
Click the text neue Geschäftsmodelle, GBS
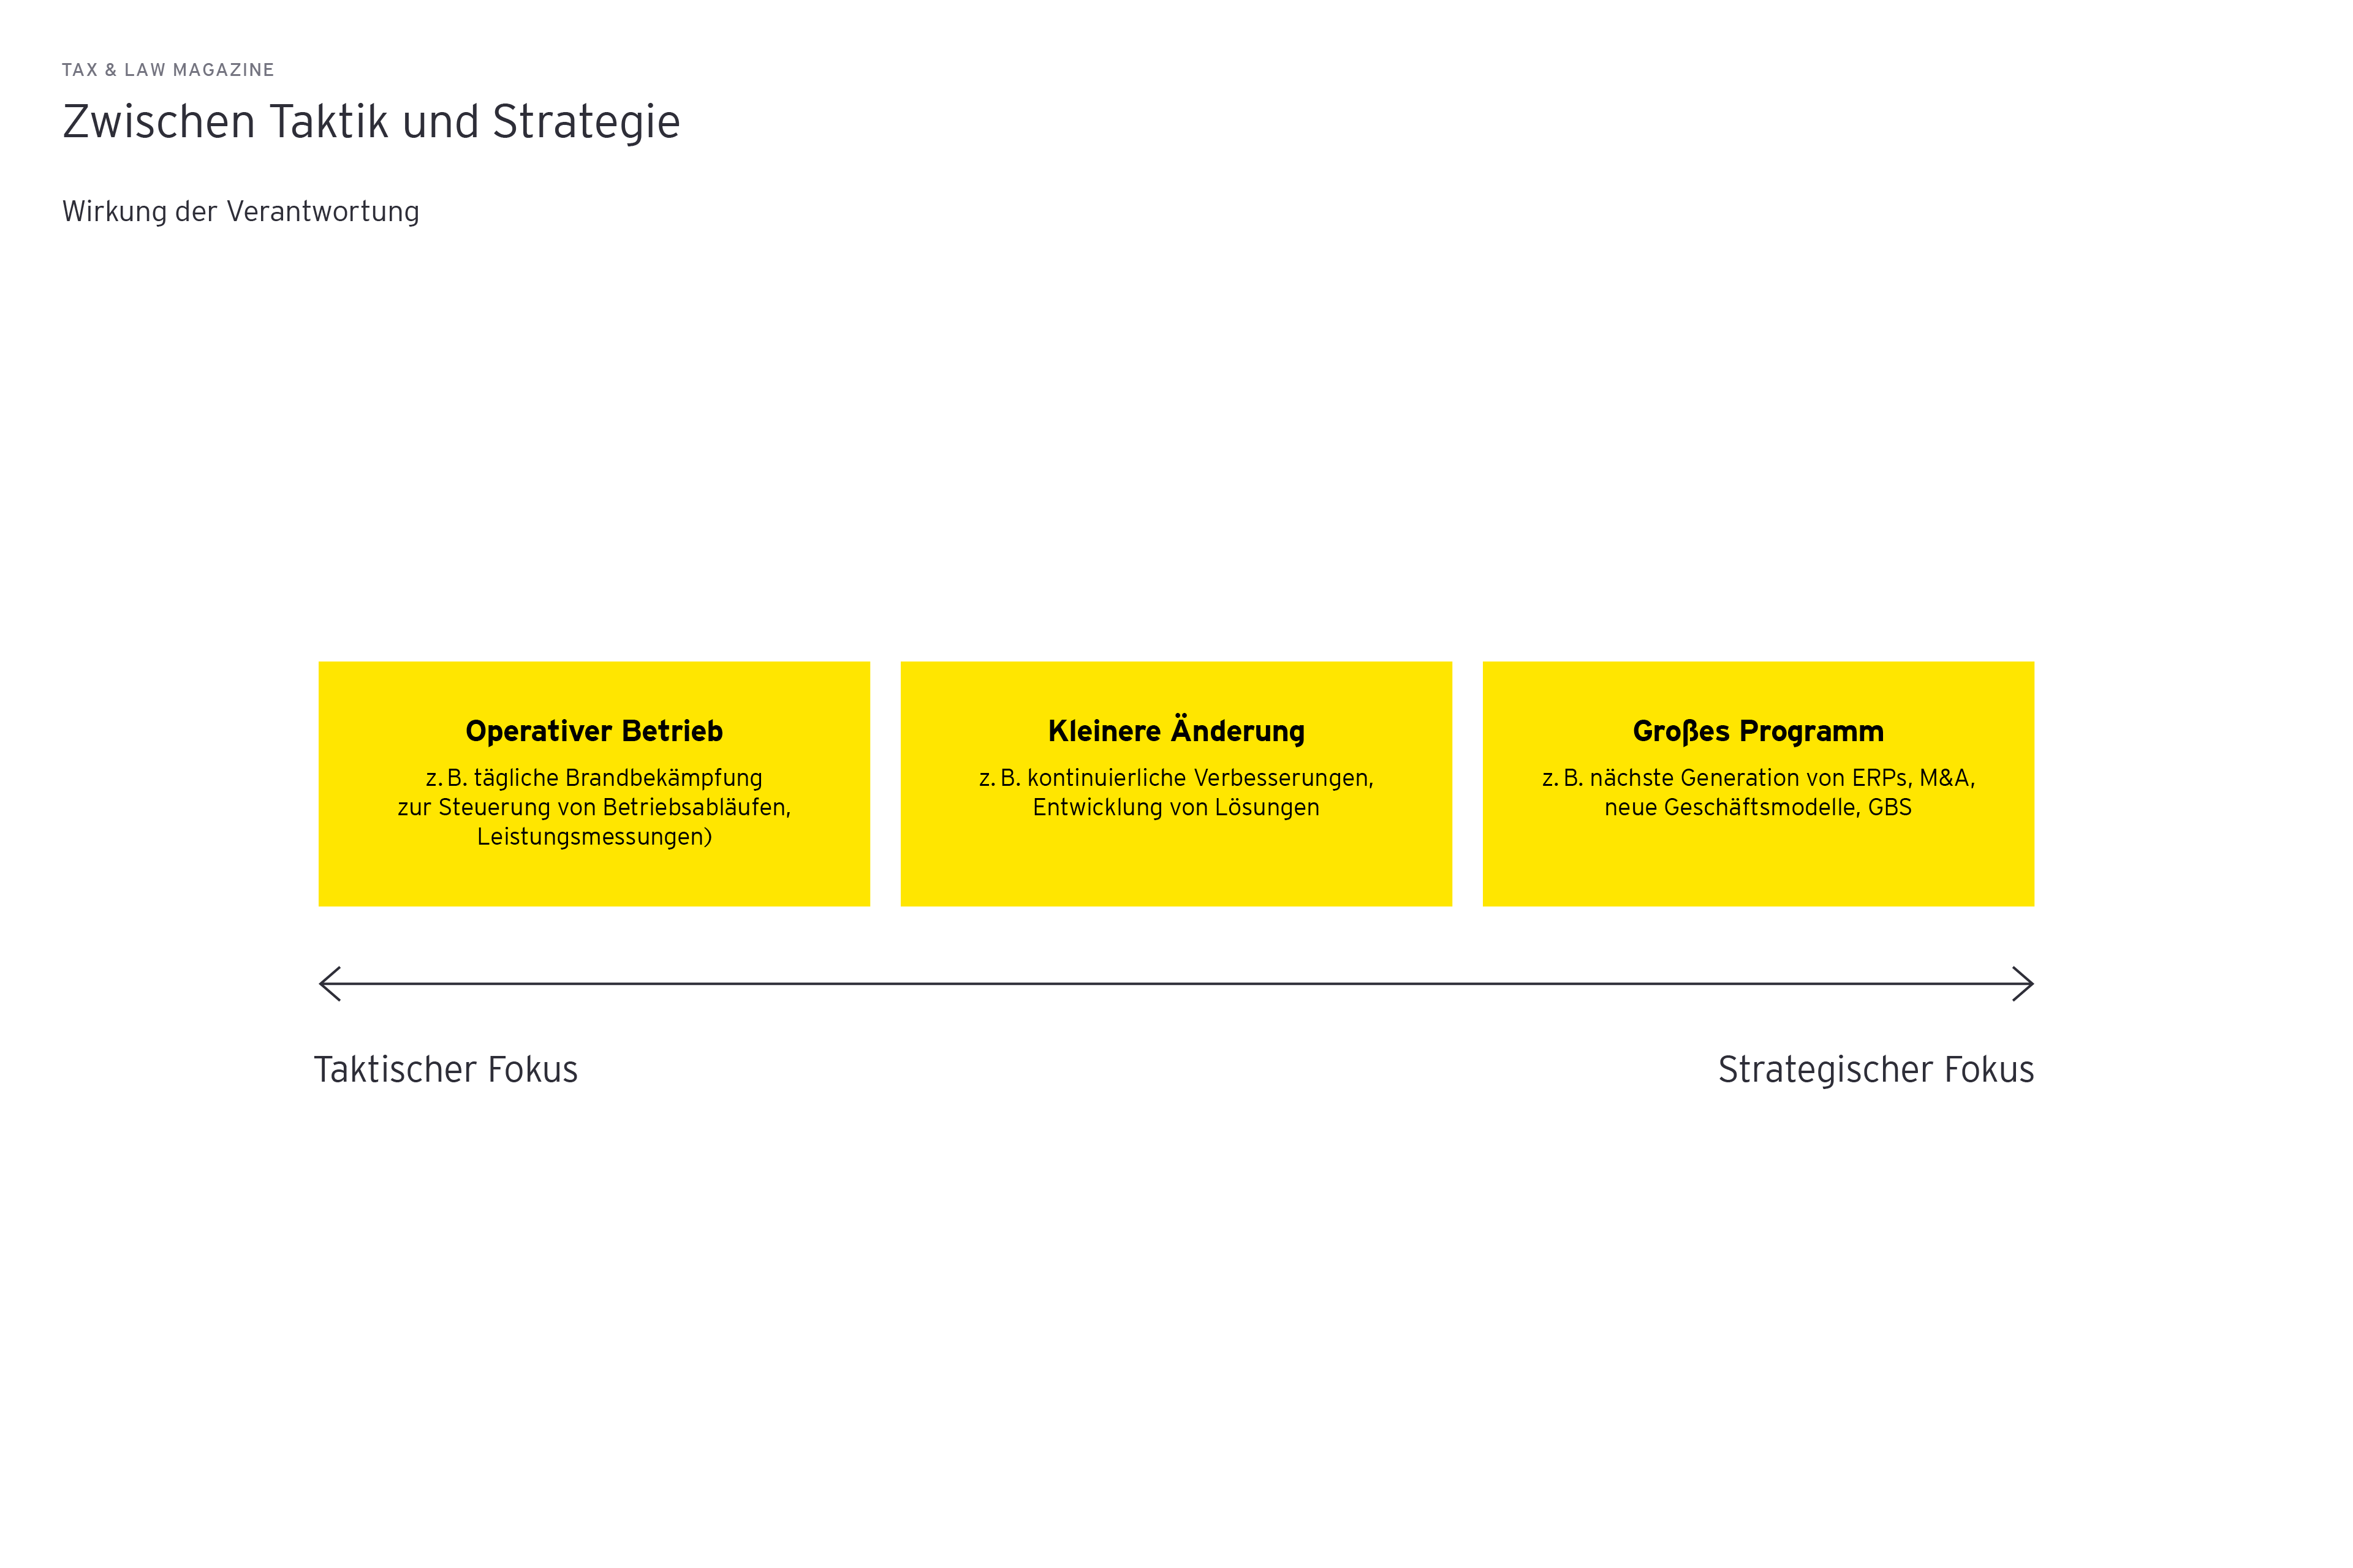point(1758,807)
